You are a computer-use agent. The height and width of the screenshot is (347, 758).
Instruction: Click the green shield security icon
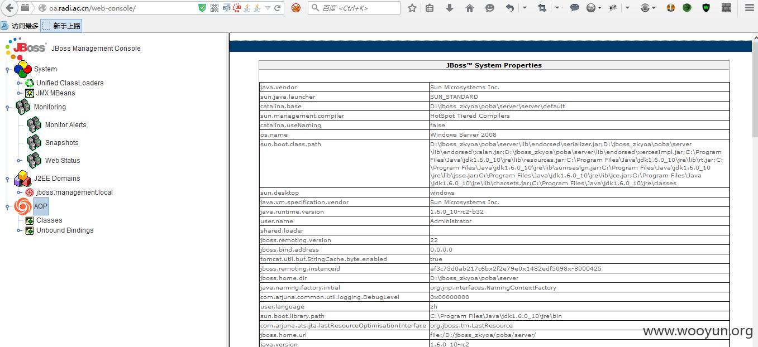(202, 8)
